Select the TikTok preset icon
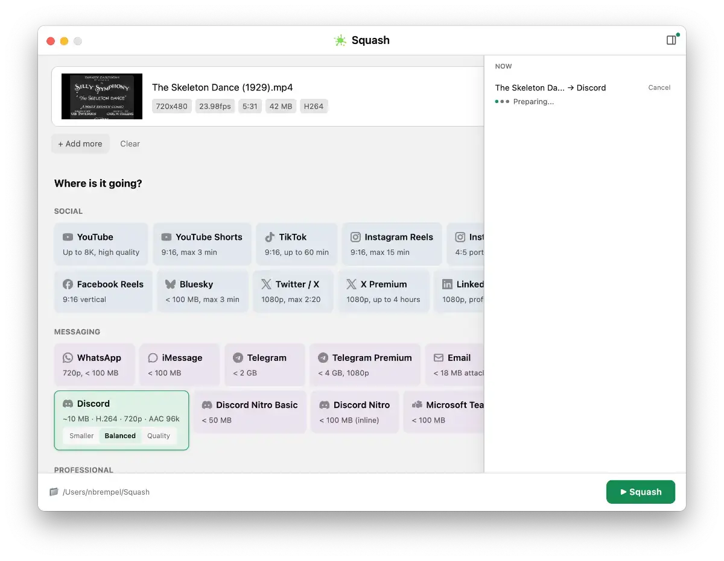The image size is (724, 561). (270, 237)
